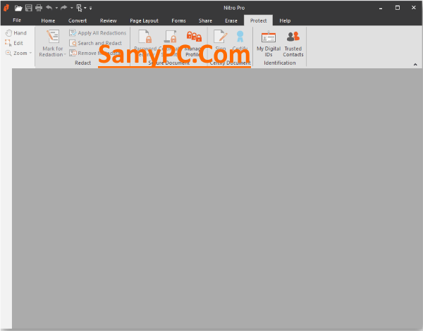The width and height of the screenshot is (423, 331).
Task: Switch to the Share tab
Action: coord(205,20)
